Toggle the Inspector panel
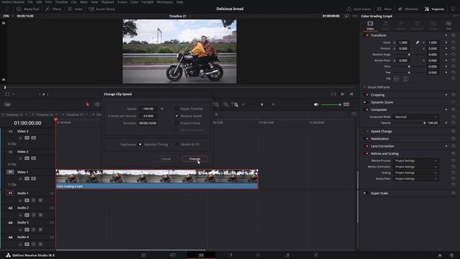The height and width of the screenshot is (259, 460). (x=434, y=9)
